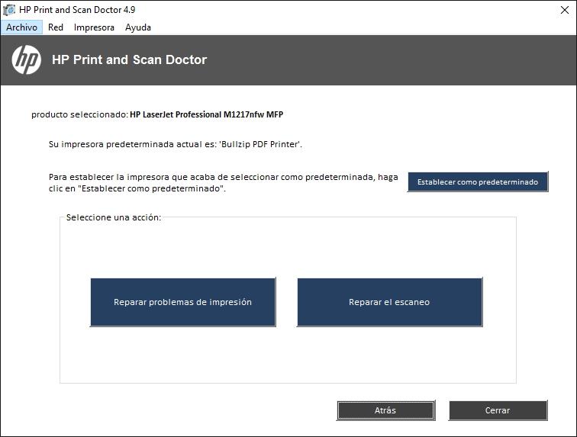Choose Reparar el escaneo
Screen dimensions: 577x437
tap(389, 302)
